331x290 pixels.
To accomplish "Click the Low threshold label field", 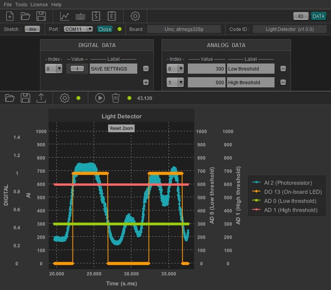I will tap(251, 69).
